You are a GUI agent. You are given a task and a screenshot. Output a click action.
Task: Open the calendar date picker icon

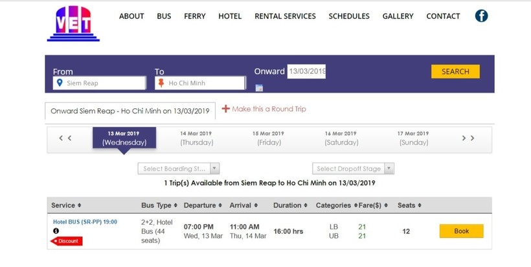pos(259,87)
